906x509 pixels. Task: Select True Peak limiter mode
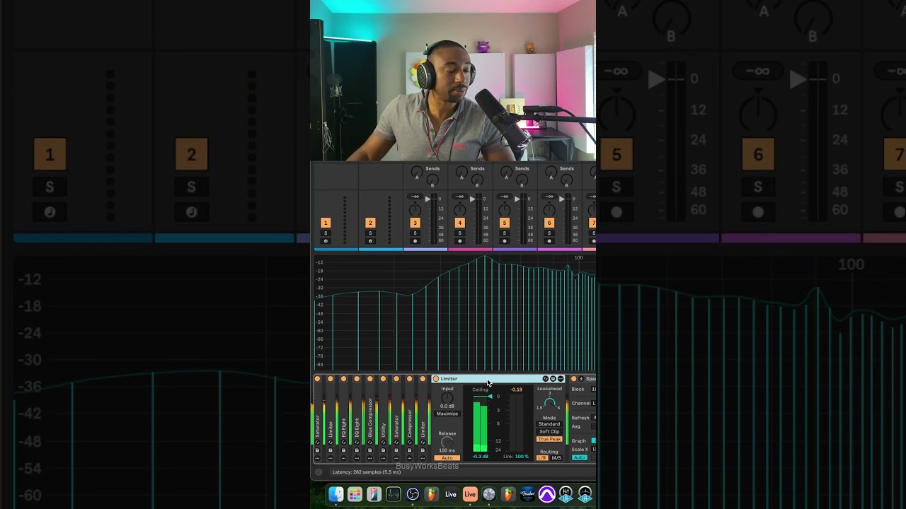pyautogui.click(x=549, y=439)
